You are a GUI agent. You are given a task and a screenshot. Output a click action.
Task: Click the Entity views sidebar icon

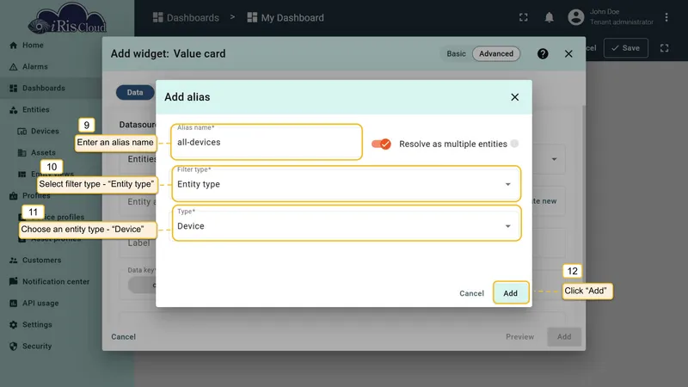point(22,175)
